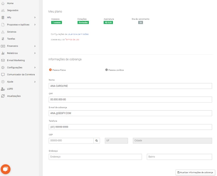Screen dimensions: 217x176
Task: Expand the Financeiro submenu chevron
Action: pos(35,46)
